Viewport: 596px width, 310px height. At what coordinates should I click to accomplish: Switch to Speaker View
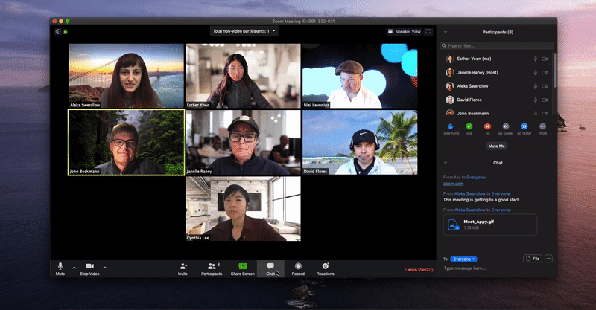pyautogui.click(x=404, y=31)
